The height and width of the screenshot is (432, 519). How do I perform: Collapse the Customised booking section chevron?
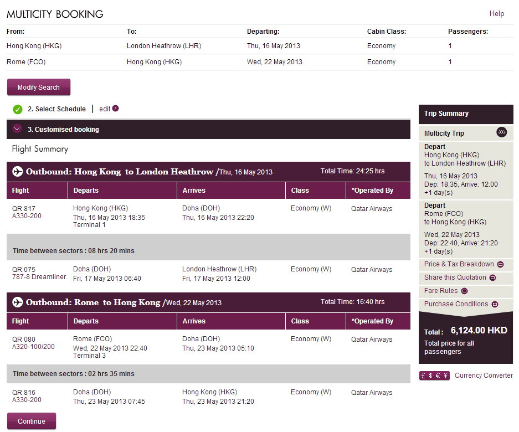tap(17, 129)
